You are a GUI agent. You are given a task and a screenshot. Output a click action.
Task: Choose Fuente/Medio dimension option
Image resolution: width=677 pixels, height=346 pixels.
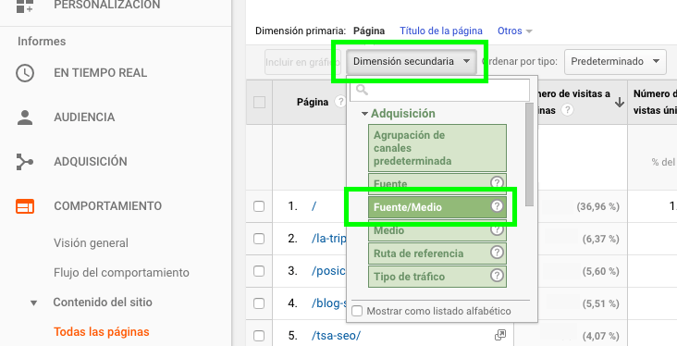[x=437, y=207]
